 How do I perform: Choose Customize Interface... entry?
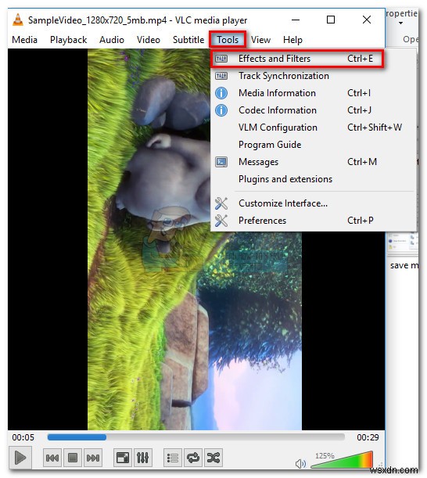click(x=313, y=203)
